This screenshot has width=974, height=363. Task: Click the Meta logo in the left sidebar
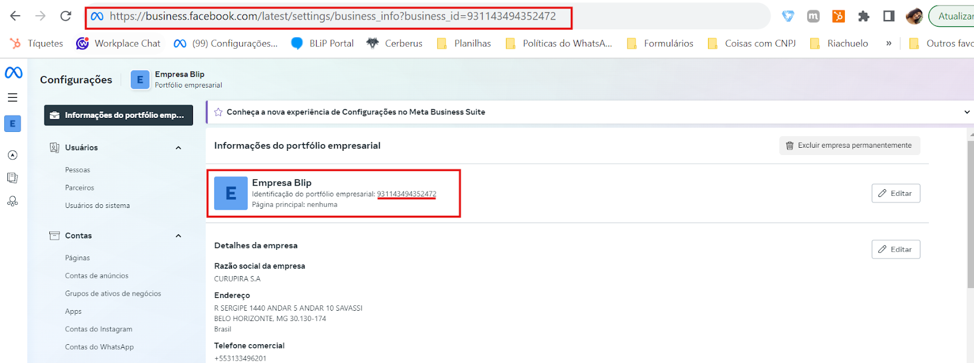(13, 72)
